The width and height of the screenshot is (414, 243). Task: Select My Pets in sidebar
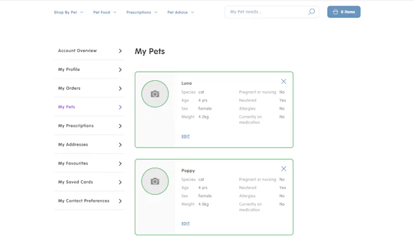[90, 107]
